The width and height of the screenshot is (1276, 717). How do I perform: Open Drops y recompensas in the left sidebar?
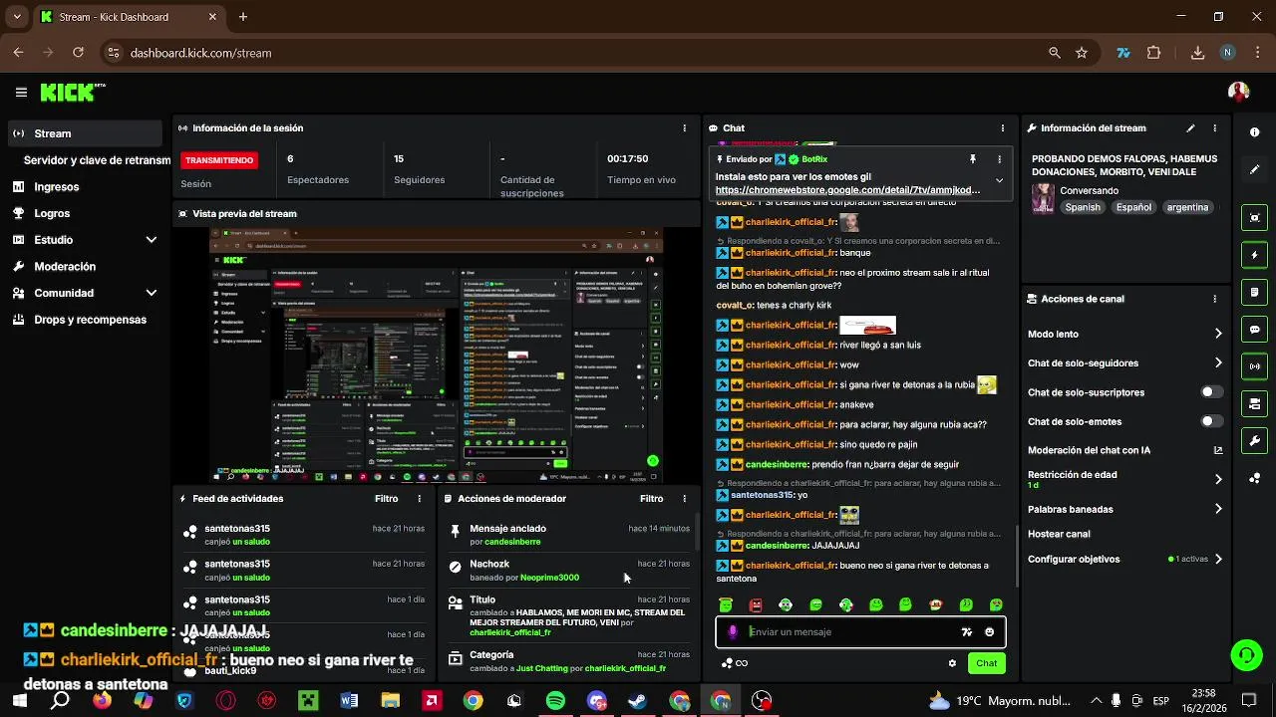pyautogui.click(x=90, y=320)
